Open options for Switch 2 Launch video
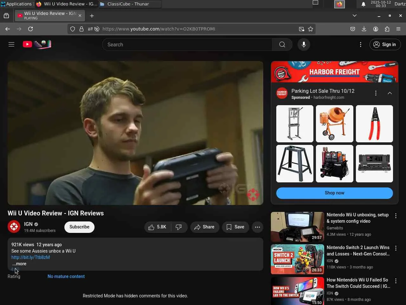Screen dimensions: 406x305 (x=396, y=248)
